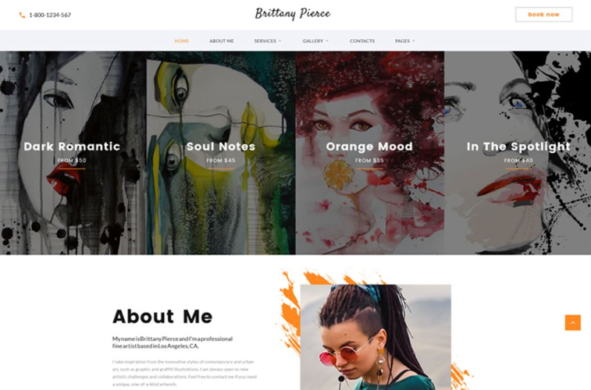Open the Home menu item
Screen dimensions: 591x390
[182, 41]
